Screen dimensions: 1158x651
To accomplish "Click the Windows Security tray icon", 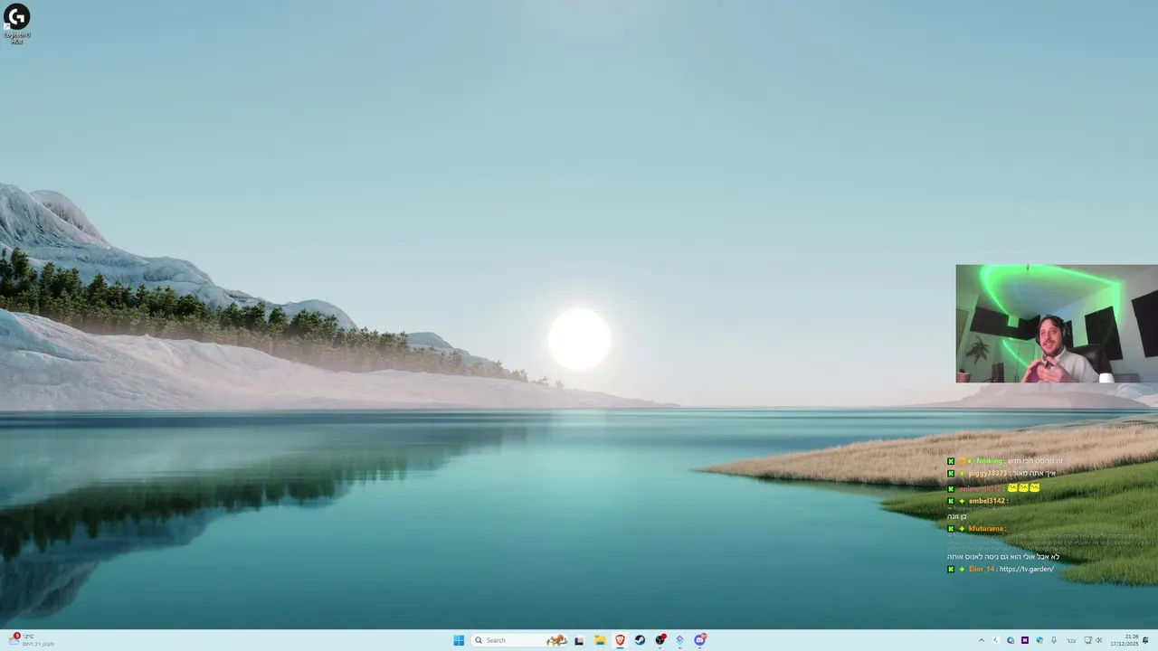I will 1040,640.
